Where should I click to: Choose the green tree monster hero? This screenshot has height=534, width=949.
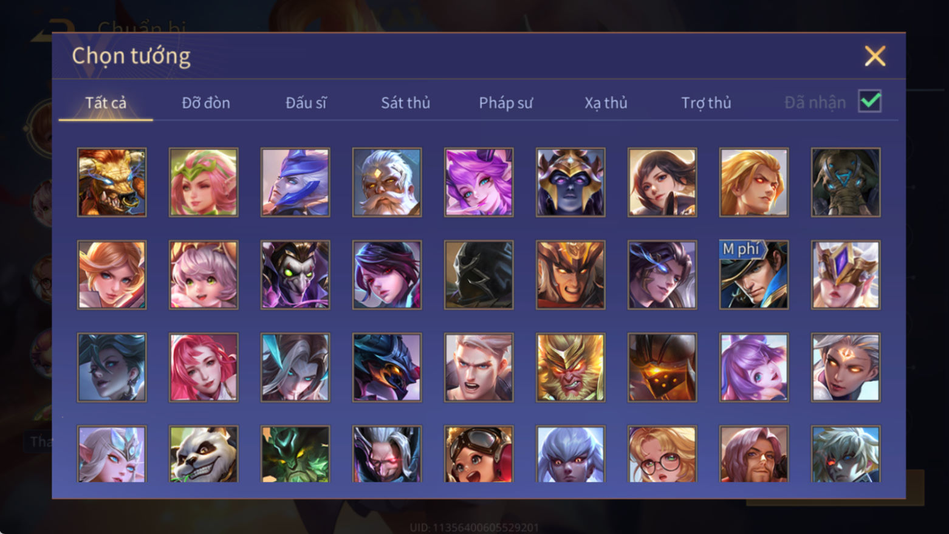(295, 454)
